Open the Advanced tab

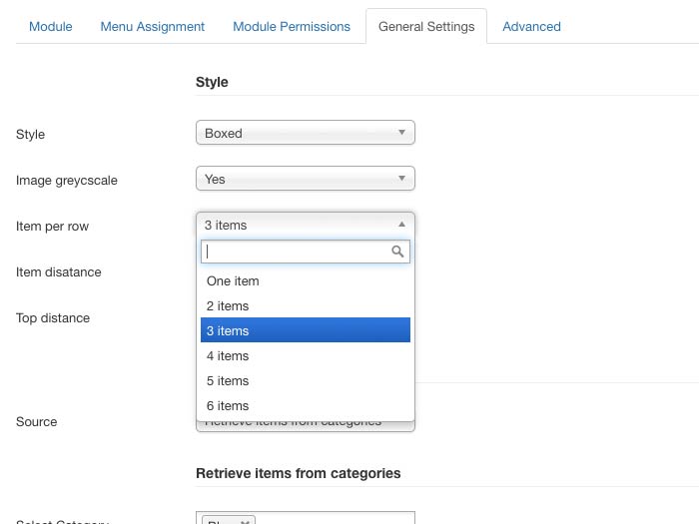pyautogui.click(x=531, y=26)
